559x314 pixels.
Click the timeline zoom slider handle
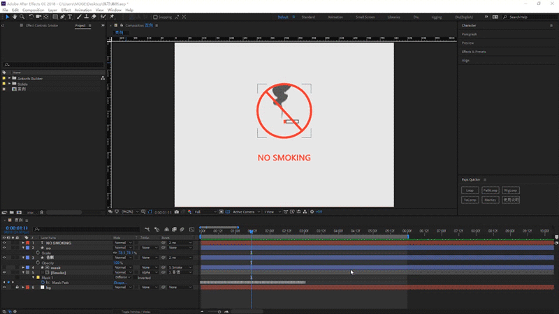pyautogui.click(x=219, y=312)
